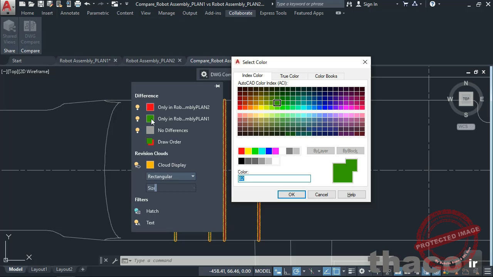Create a new drawing from Quick Access toolbar
Image resolution: width=493 pixels, height=277 pixels.
[x=22, y=4]
